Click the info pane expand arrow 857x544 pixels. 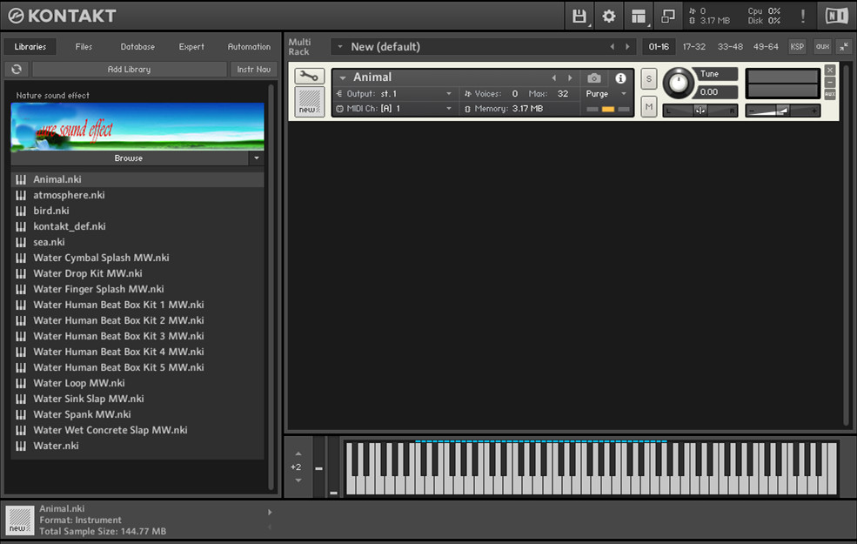pos(270,513)
